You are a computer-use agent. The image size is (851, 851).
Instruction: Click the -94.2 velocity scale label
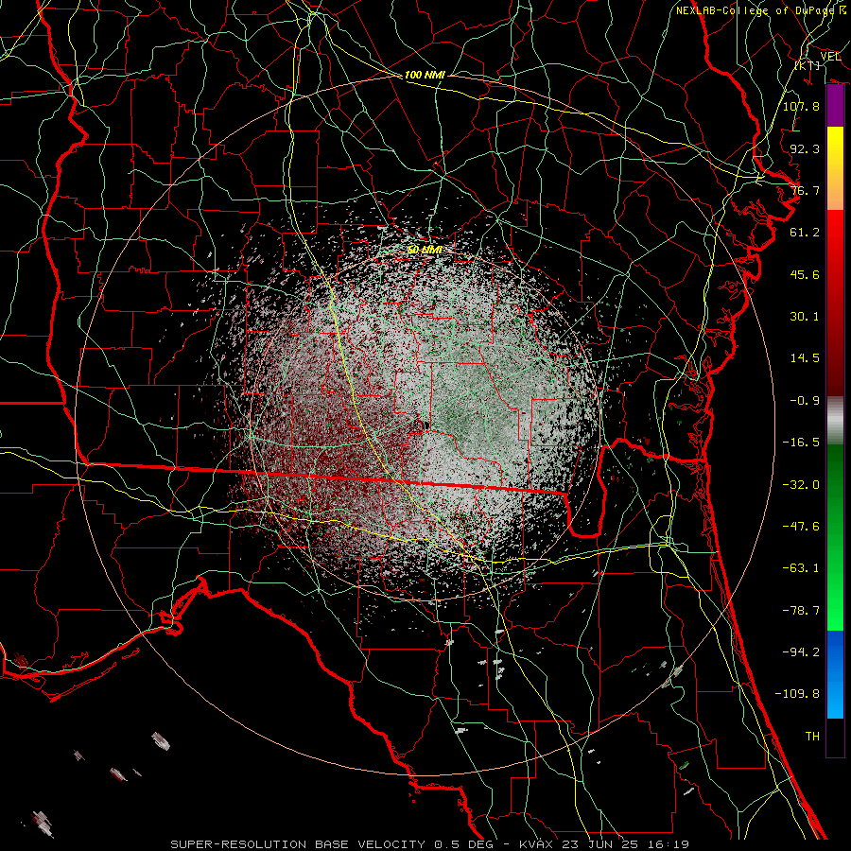click(x=801, y=652)
